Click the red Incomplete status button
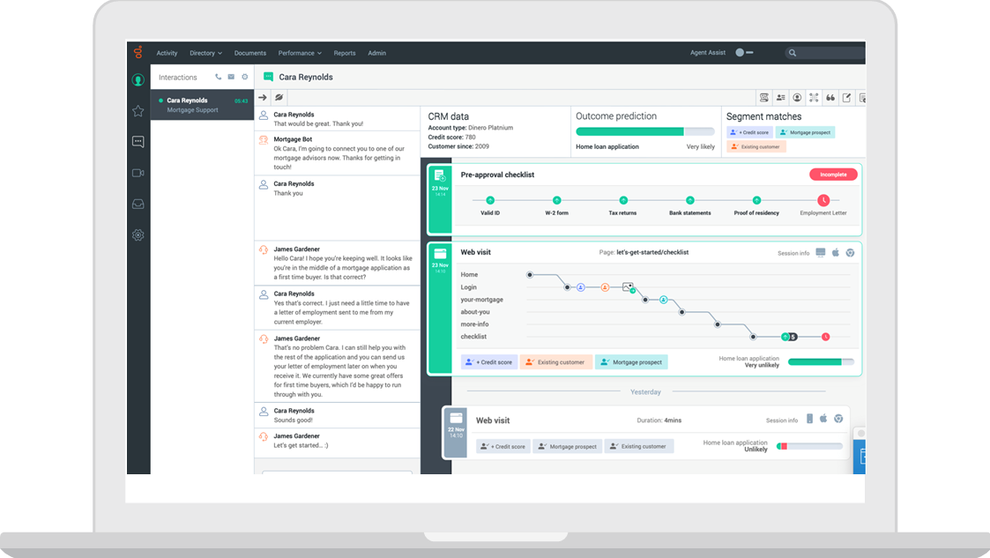Image resolution: width=990 pixels, height=558 pixels. click(x=833, y=175)
